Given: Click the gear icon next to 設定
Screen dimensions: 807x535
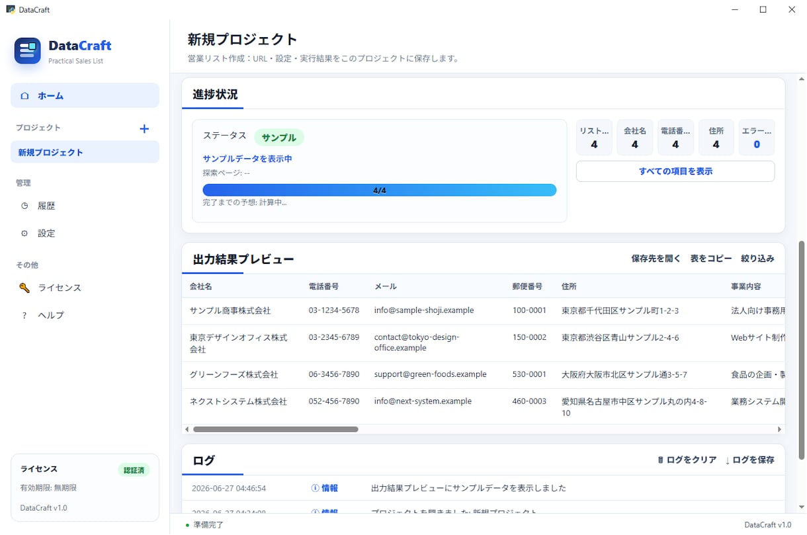Looking at the screenshot, I should [24, 233].
